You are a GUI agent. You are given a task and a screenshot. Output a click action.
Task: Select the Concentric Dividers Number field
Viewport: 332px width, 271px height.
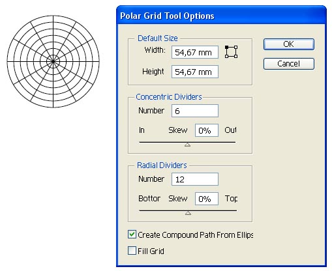[x=195, y=111]
